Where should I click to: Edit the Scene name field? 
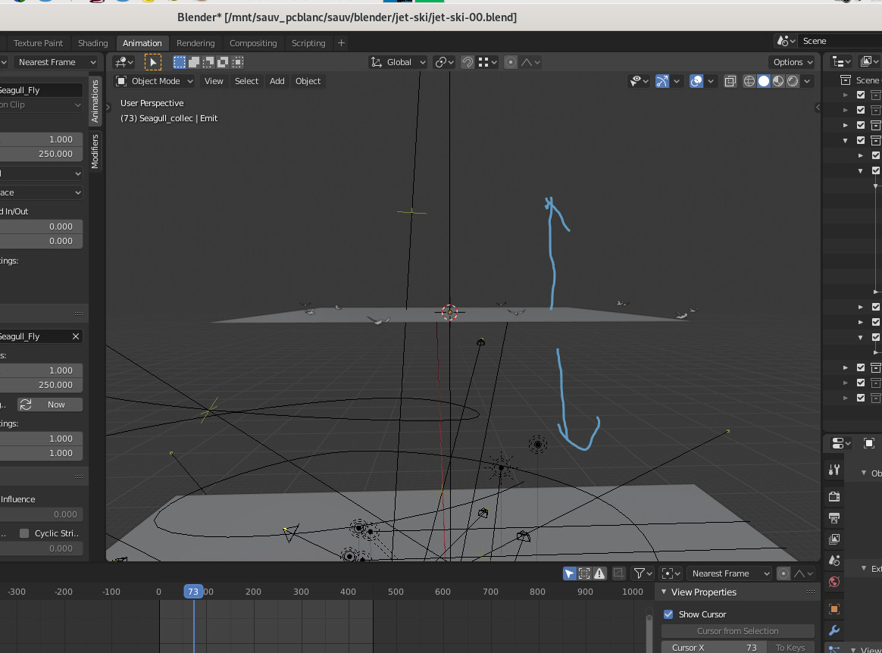(840, 41)
